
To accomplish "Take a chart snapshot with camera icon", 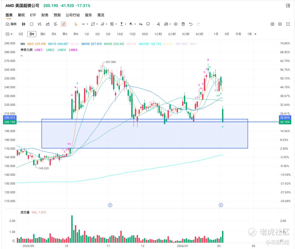I will pyautogui.click(x=272, y=24).
